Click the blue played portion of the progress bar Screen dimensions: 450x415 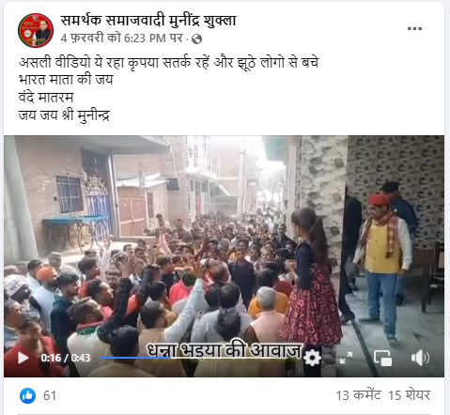click(135, 358)
